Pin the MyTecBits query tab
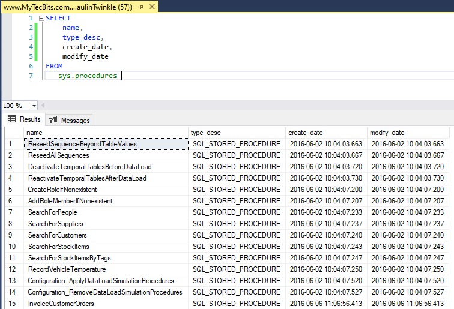 click(x=141, y=7)
